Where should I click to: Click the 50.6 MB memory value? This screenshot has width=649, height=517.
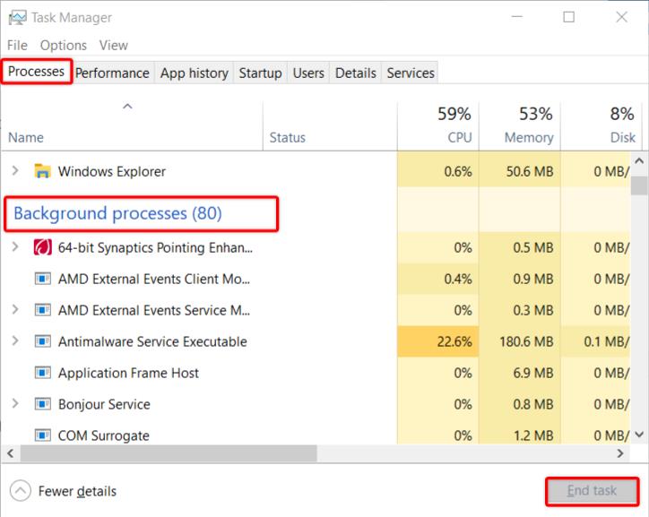click(x=530, y=171)
